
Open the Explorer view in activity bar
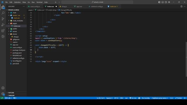(x=3, y=7)
